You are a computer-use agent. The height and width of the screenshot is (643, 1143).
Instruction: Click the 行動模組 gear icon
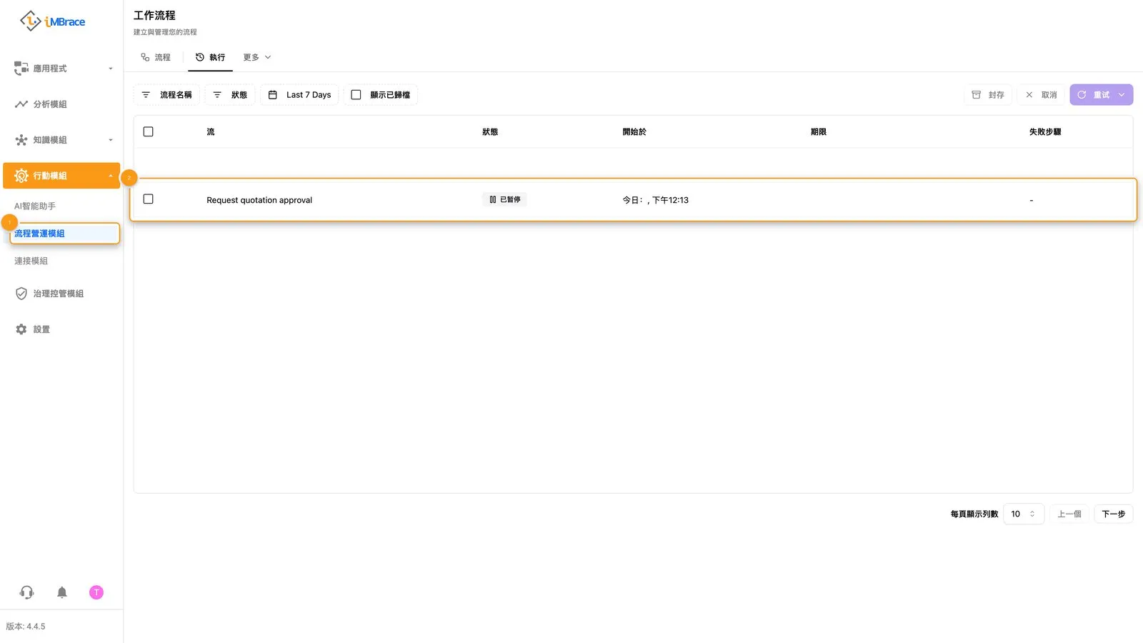click(x=21, y=176)
